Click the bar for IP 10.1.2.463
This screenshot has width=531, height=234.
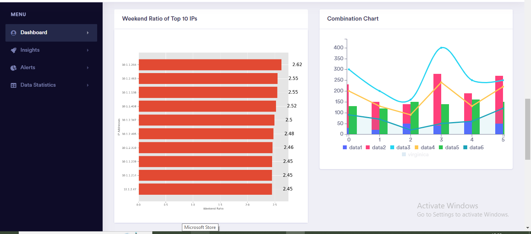(x=208, y=79)
